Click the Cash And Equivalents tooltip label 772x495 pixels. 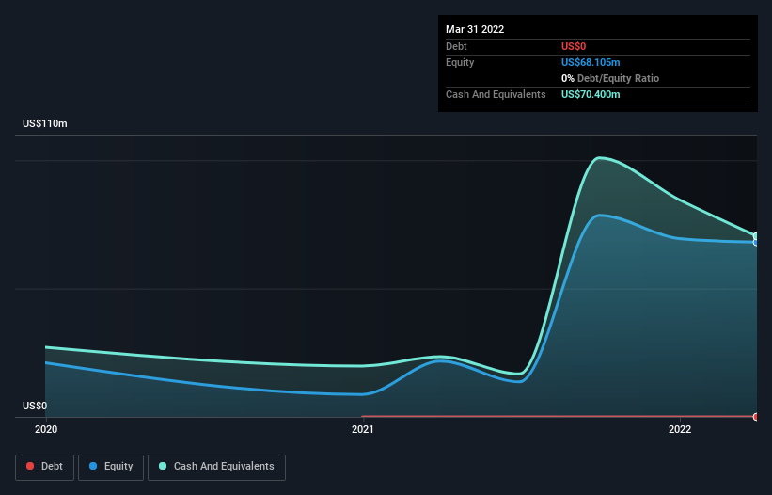click(x=496, y=94)
